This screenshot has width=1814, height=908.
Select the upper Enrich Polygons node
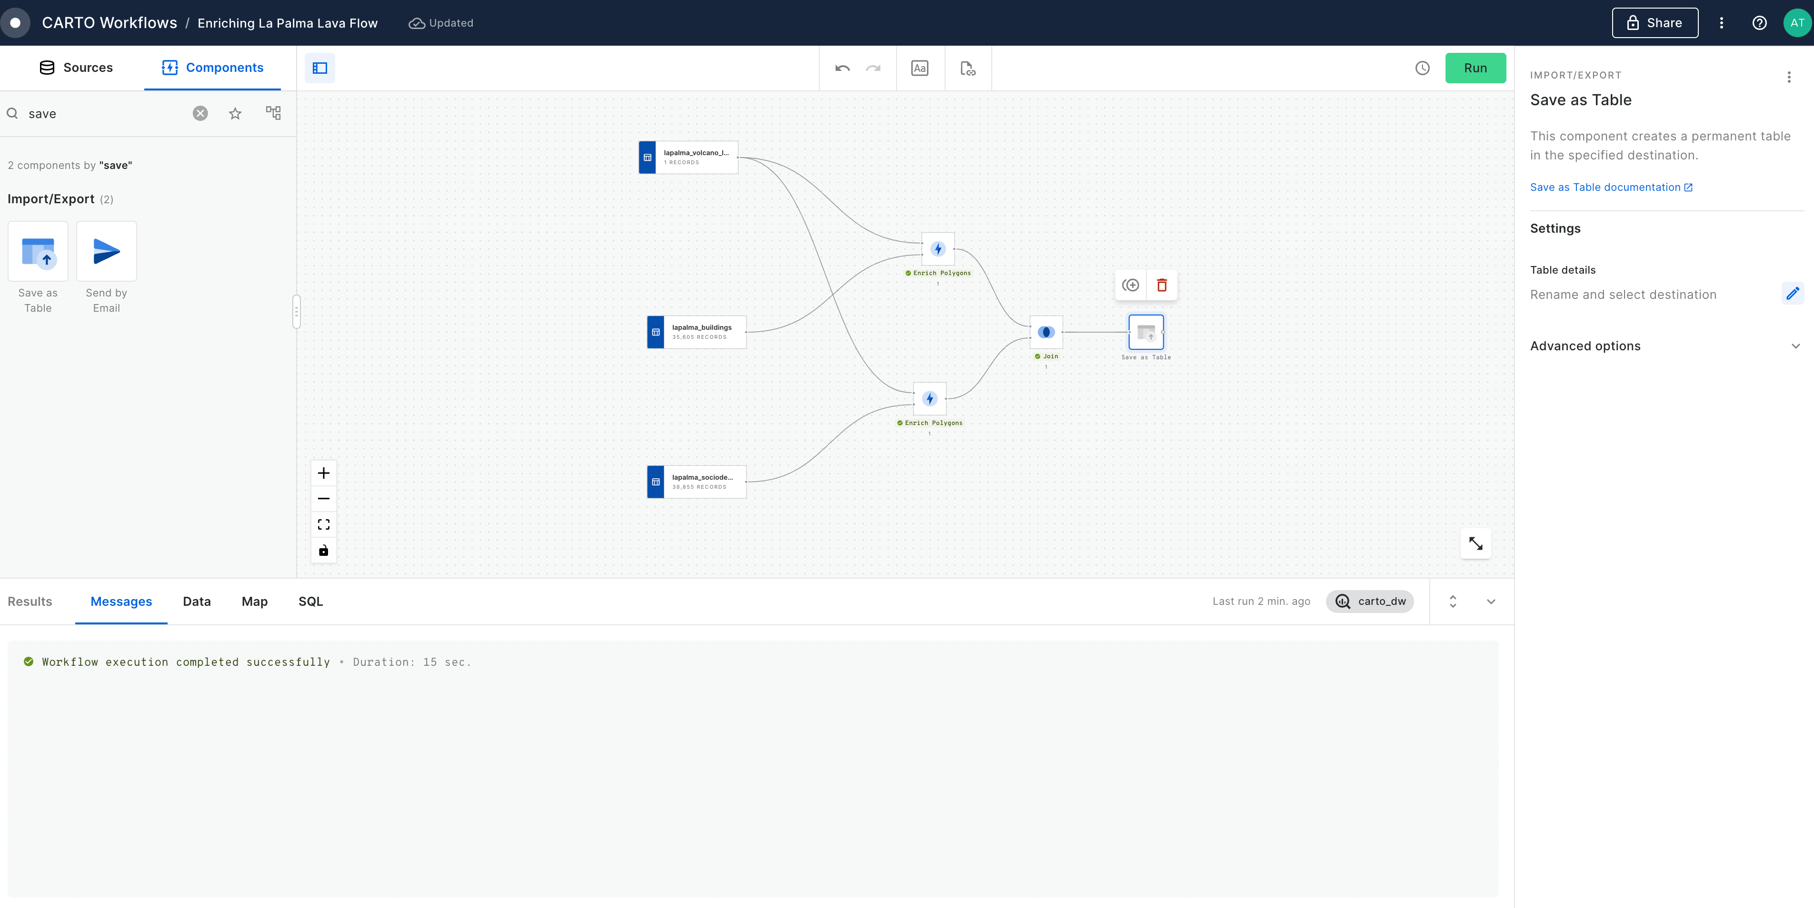point(938,248)
